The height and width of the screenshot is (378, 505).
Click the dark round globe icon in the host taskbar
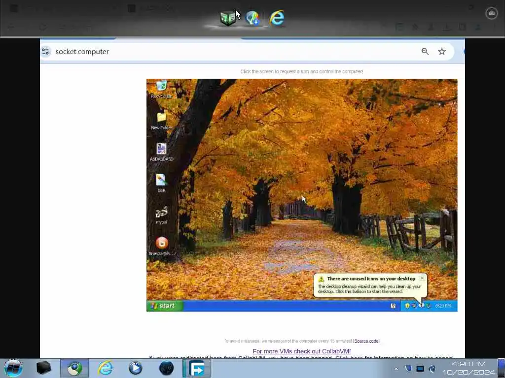point(167,368)
